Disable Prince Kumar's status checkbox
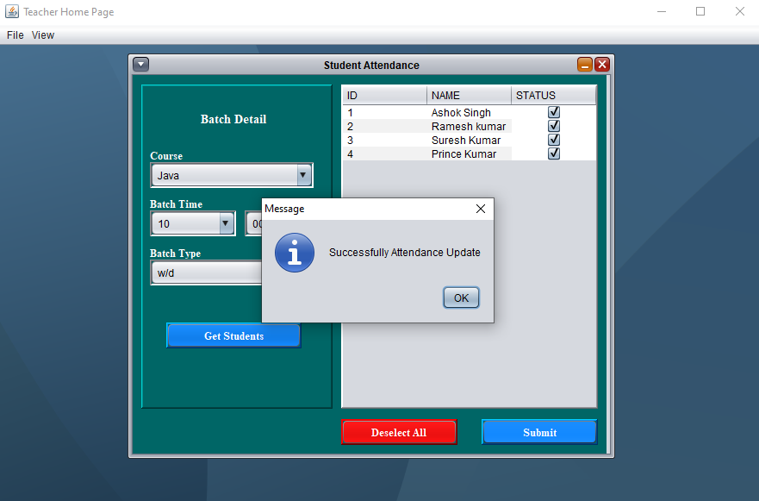Image resolution: width=759 pixels, height=501 pixels. point(554,153)
